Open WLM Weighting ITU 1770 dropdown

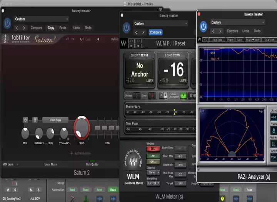tap(153, 183)
